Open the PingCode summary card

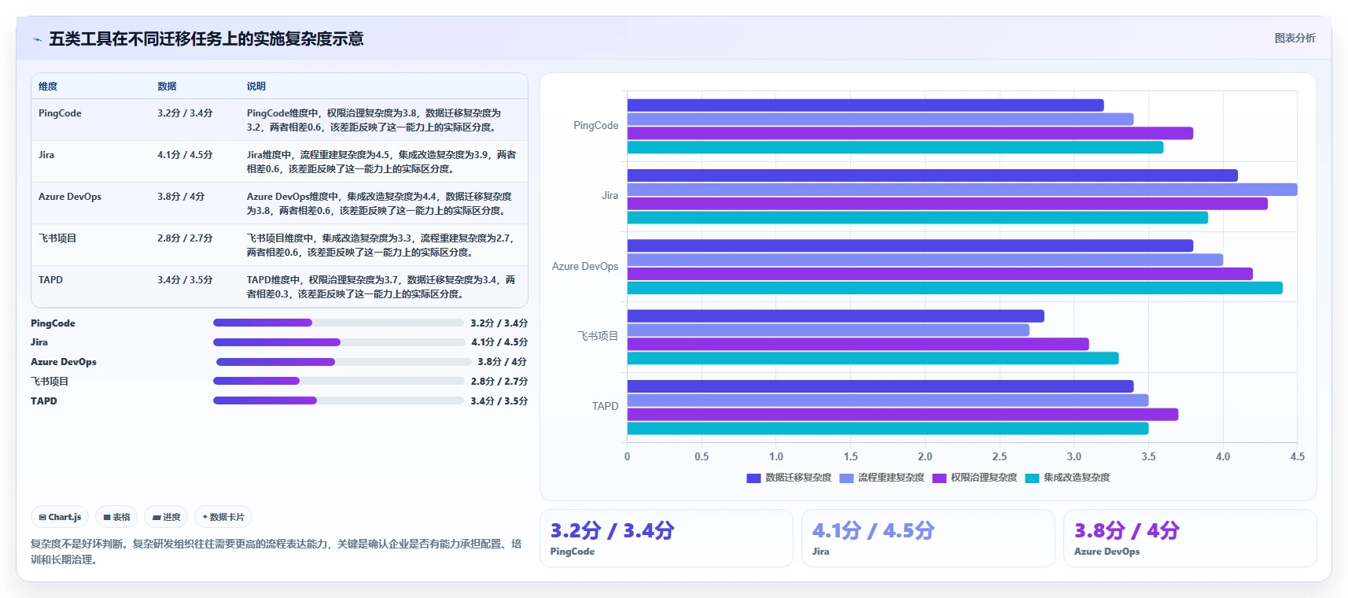click(x=666, y=538)
